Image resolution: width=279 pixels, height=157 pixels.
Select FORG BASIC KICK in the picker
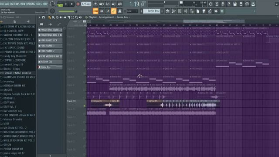pyautogui.click(x=50, y=41)
